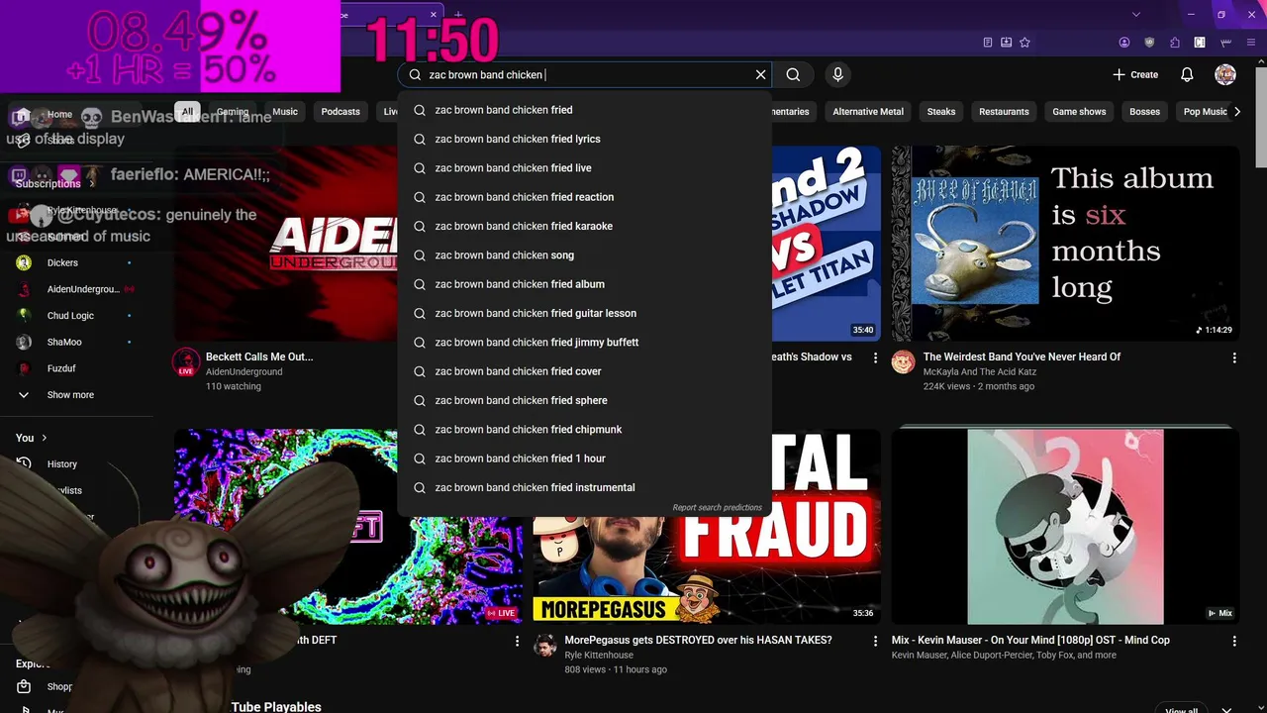Choose suggestion ending in 'fried jimmy buffett'
Image resolution: width=1267 pixels, height=713 pixels.
click(584, 343)
